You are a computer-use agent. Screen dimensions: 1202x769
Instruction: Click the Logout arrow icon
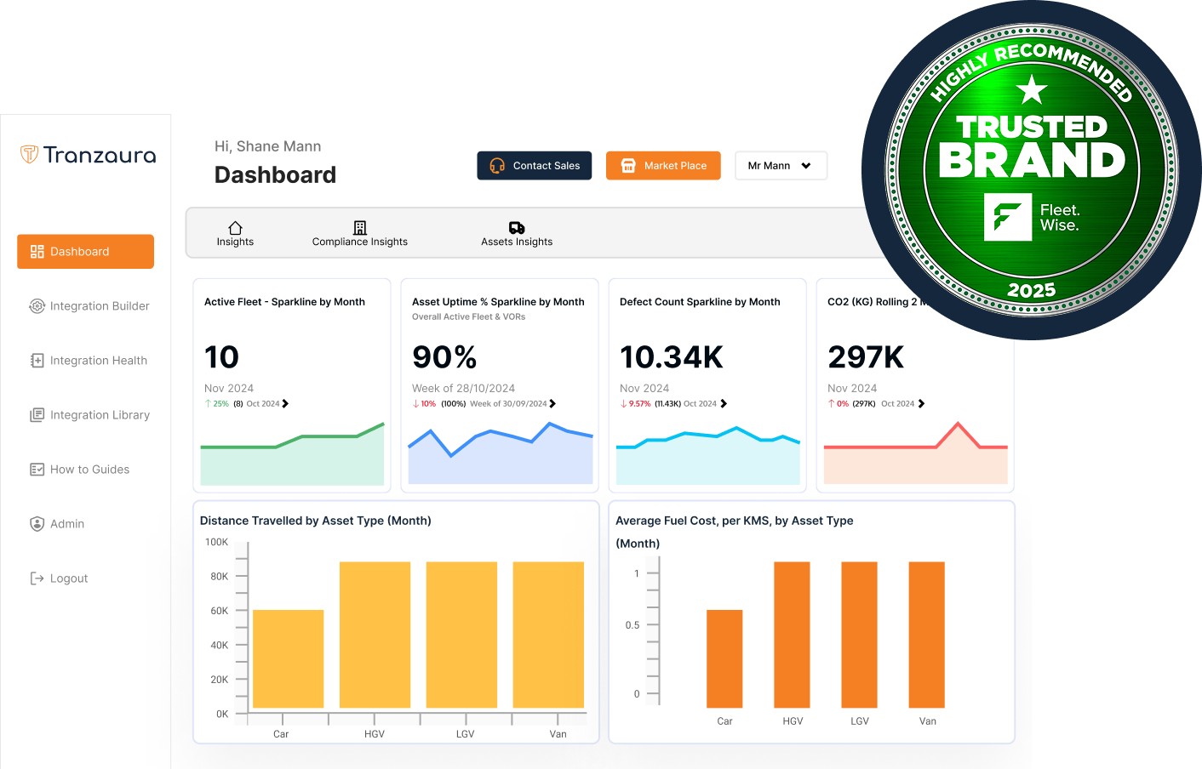coord(37,578)
